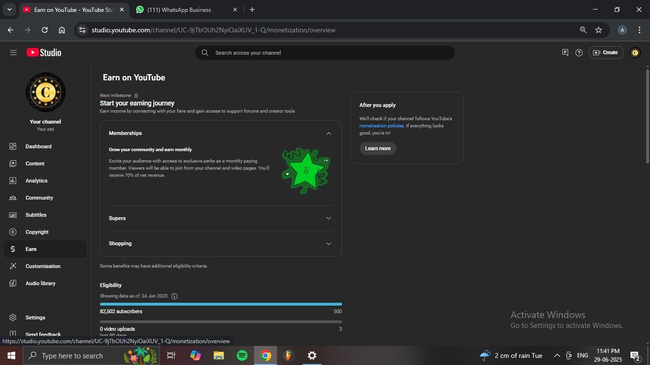
Task: Click the channel profile picture thumbnail
Action: pyautogui.click(x=46, y=92)
